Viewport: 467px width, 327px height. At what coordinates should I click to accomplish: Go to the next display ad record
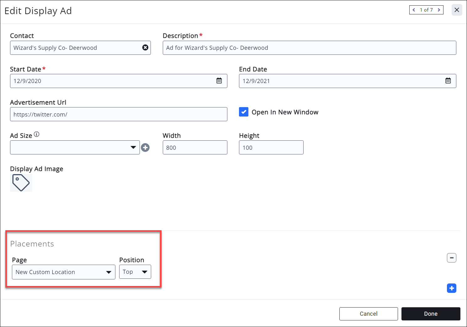pos(439,10)
